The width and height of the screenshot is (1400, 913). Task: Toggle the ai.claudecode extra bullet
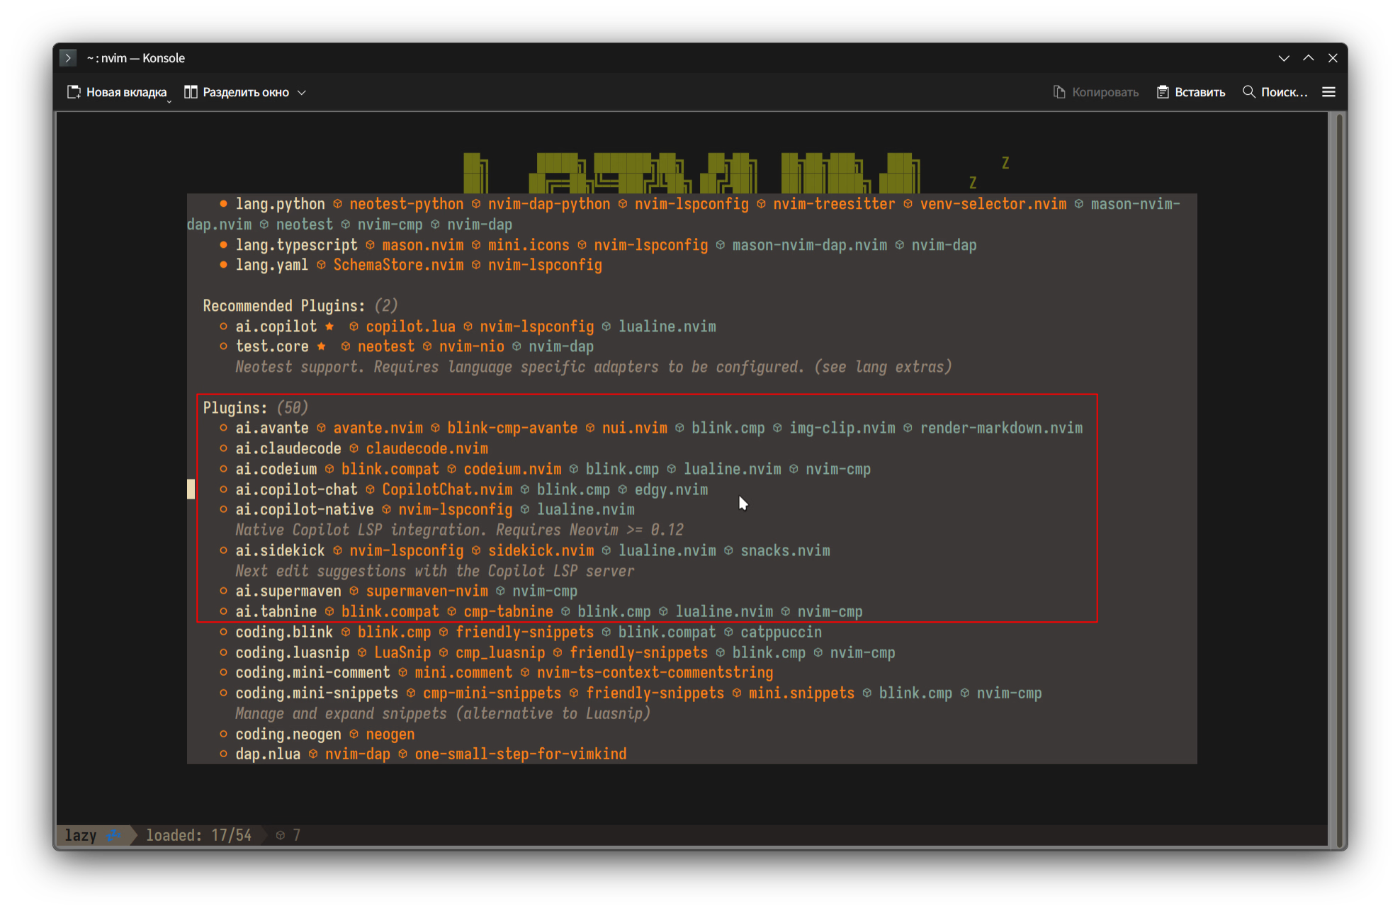pyautogui.click(x=223, y=448)
